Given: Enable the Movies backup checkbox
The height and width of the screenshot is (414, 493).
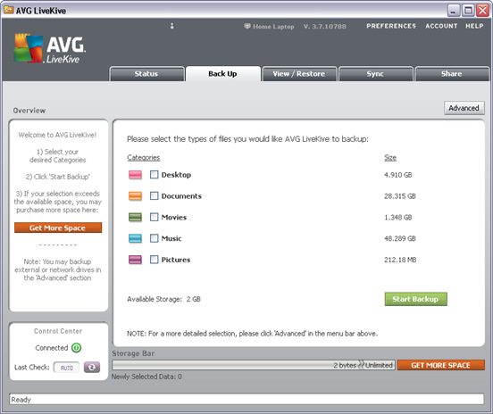Looking at the screenshot, I should coord(154,217).
